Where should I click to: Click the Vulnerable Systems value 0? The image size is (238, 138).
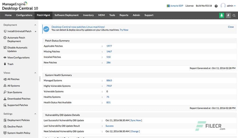(x=107, y=92)
